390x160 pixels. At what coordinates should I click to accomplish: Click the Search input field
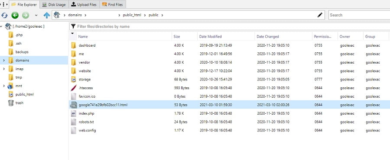pos(359,15)
